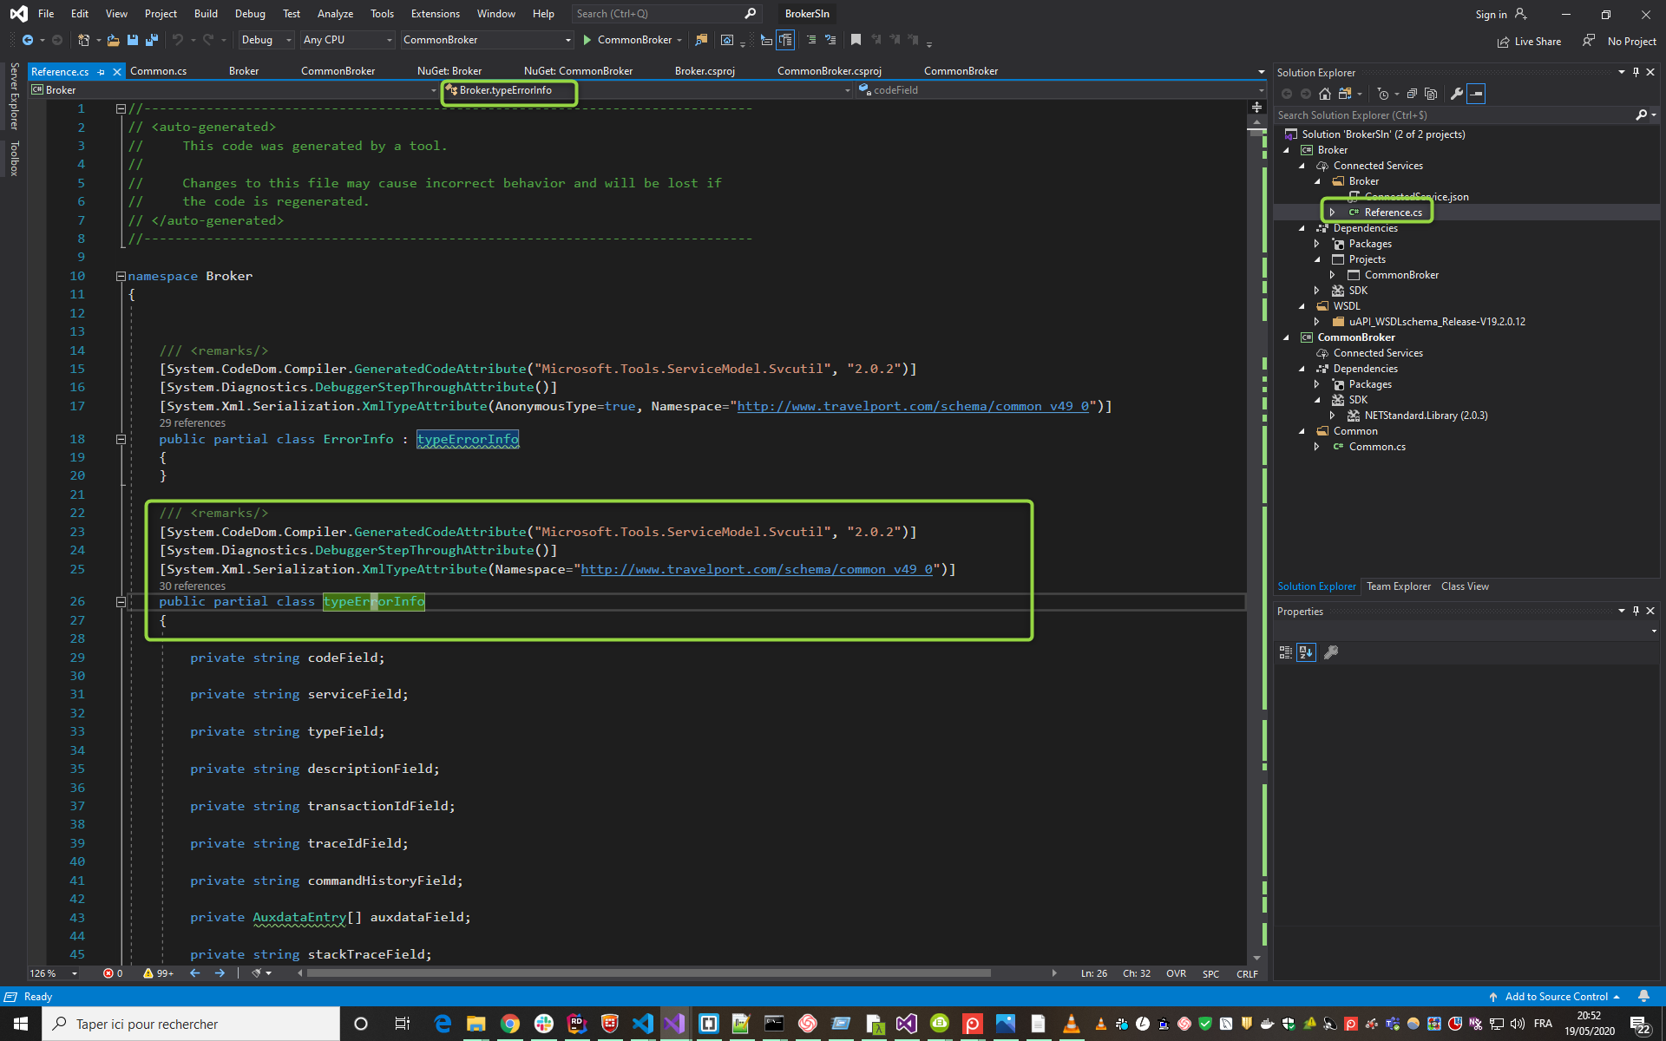Toggle a bookmark on the current line
The image size is (1666, 1041).
(x=856, y=40)
